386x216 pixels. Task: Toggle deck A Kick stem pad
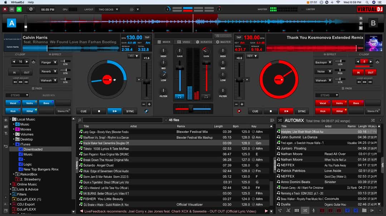click(13, 111)
